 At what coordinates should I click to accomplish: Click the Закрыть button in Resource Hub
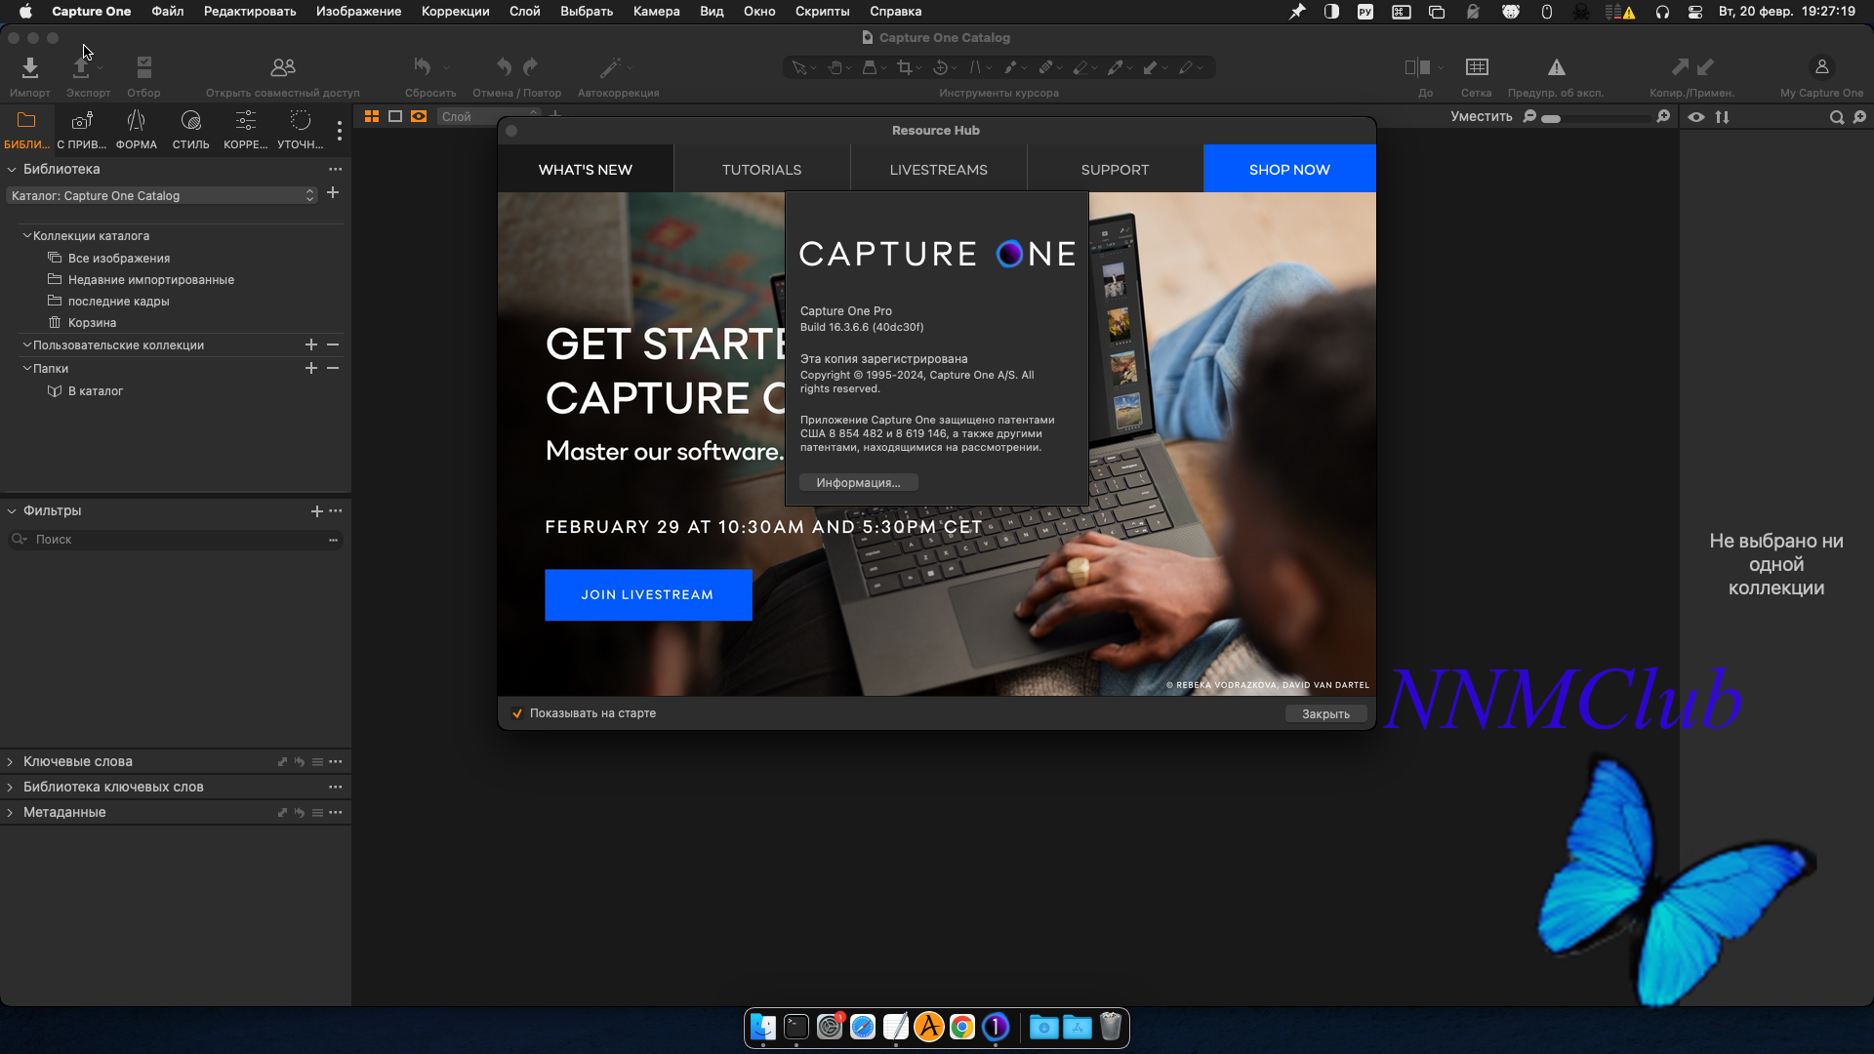coord(1325,714)
